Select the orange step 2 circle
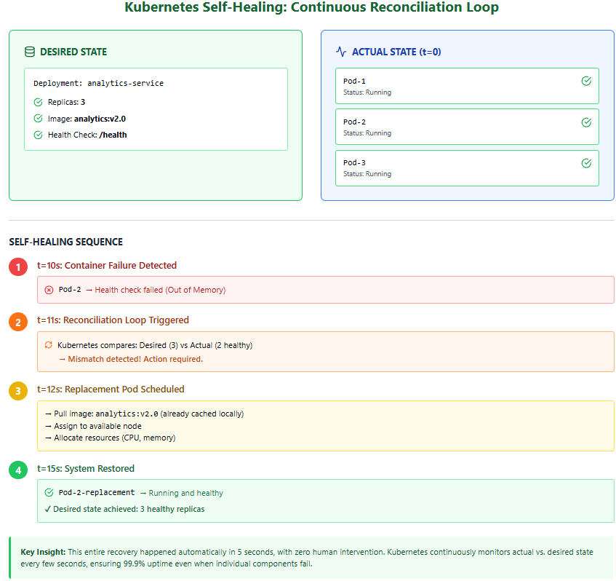The height and width of the screenshot is (581, 616). coord(18,321)
